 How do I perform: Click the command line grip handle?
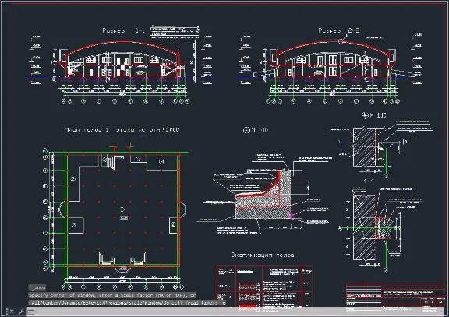pos(7,312)
